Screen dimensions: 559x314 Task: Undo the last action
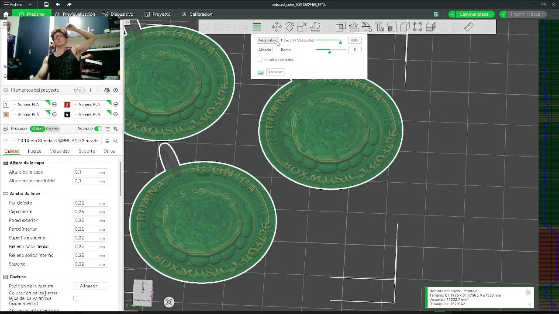click(x=58, y=4)
